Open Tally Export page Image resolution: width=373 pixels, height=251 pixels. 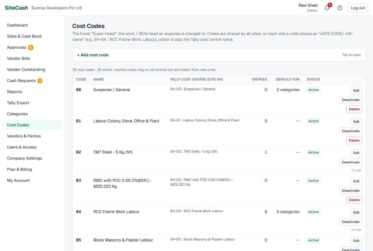[x=32, y=103]
